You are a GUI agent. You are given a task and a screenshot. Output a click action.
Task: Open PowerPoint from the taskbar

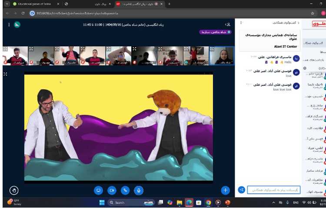[228, 202]
